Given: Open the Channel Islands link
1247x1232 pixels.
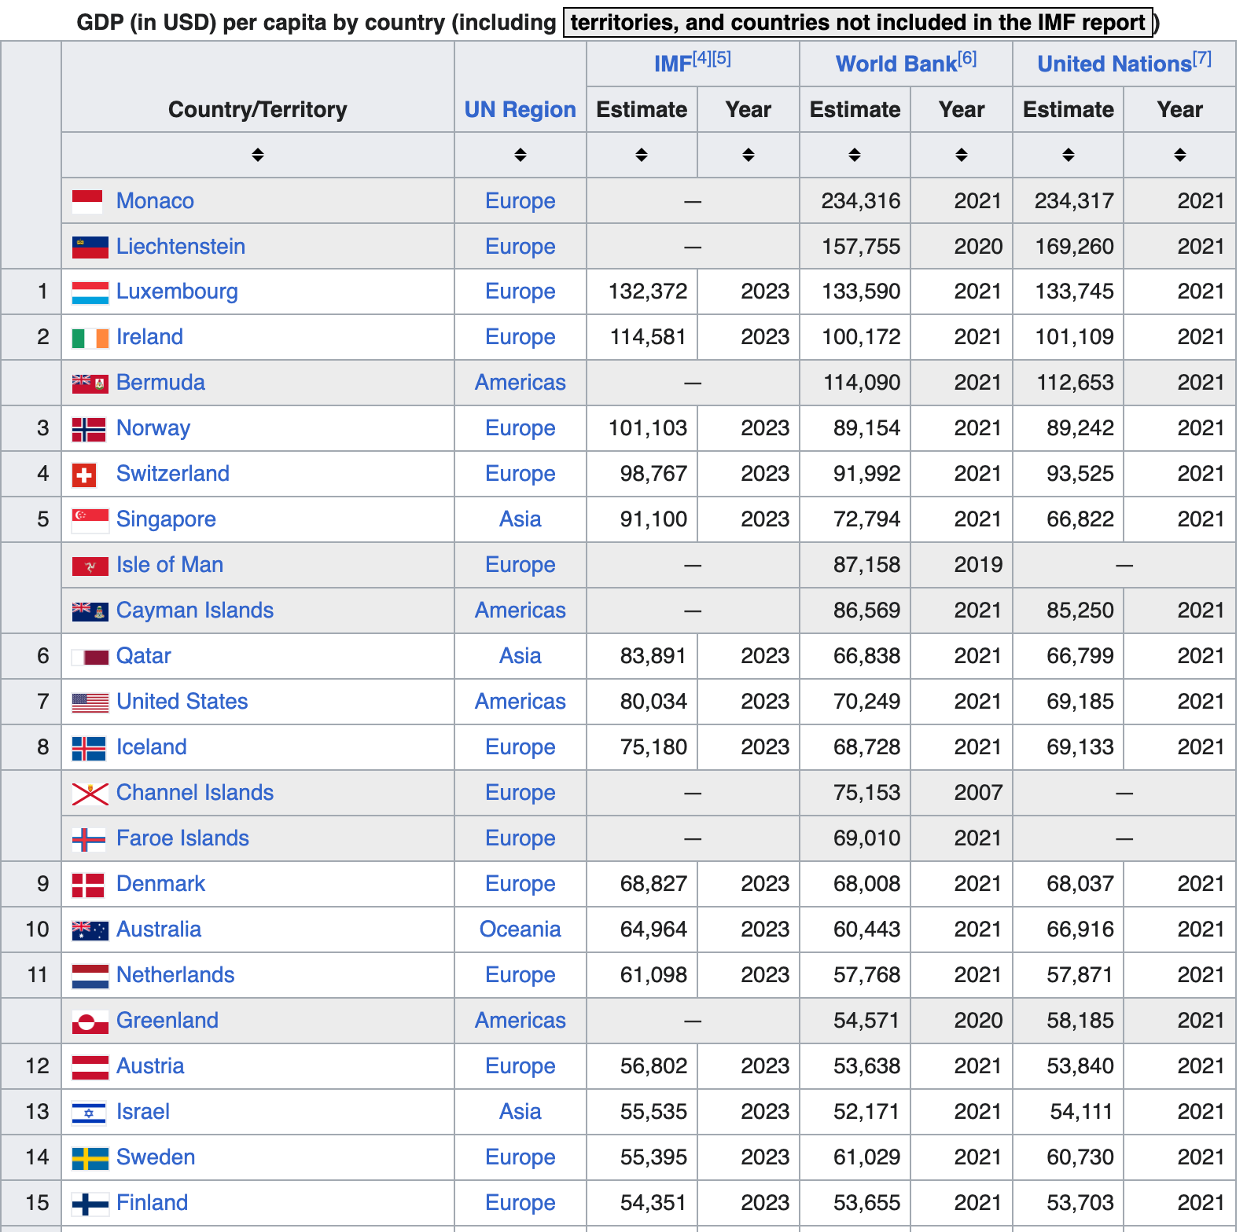Looking at the screenshot, I should point(195,793).
